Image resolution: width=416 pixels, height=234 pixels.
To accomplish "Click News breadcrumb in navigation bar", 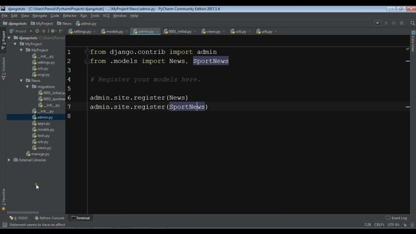I will (x=64, y=23).
